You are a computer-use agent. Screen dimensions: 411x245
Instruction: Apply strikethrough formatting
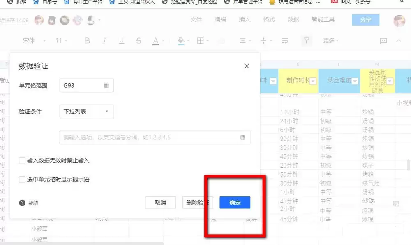(x=139, y=40)
